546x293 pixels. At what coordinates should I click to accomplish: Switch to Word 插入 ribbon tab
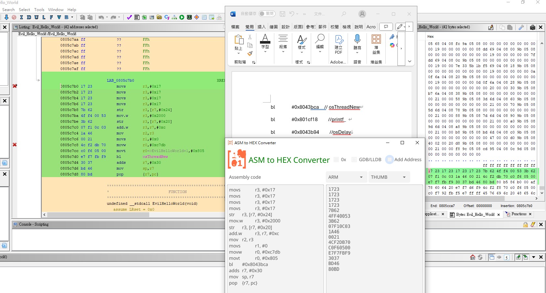click(262, 27)
